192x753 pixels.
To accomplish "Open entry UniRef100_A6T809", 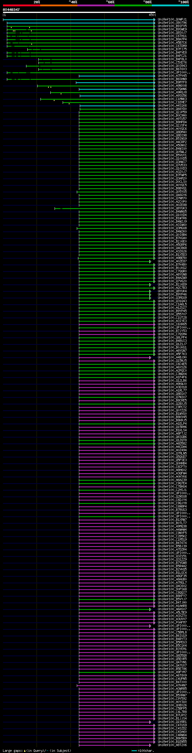I will 172,676.
